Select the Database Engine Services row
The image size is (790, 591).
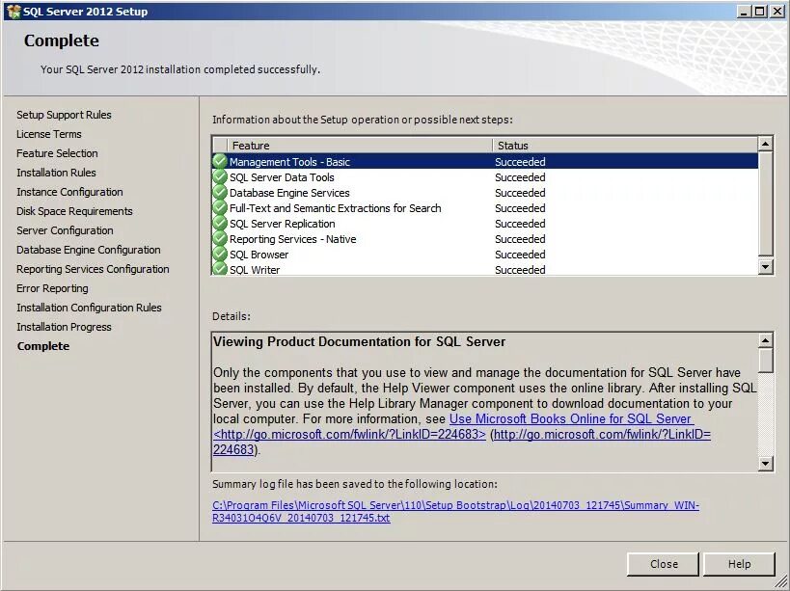click(x=485, y=193)
